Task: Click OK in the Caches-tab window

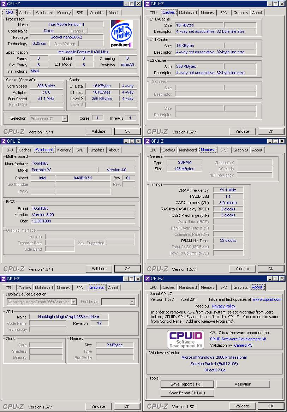Action: 271,131
